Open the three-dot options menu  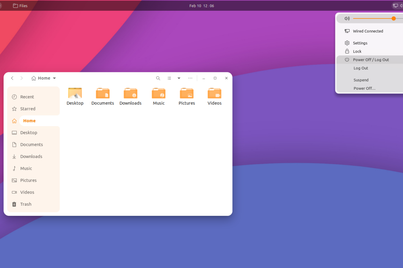click(190, 78)
